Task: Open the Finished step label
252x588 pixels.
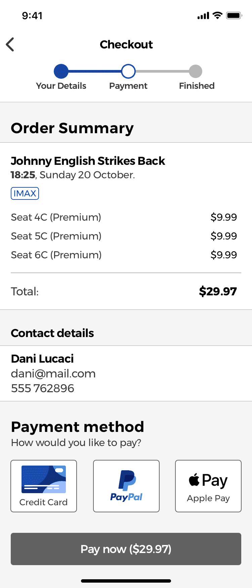Action: coord(197,86)
